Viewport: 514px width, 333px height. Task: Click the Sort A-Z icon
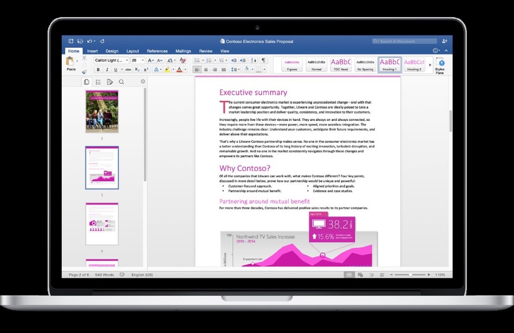[x=253, y=60]
